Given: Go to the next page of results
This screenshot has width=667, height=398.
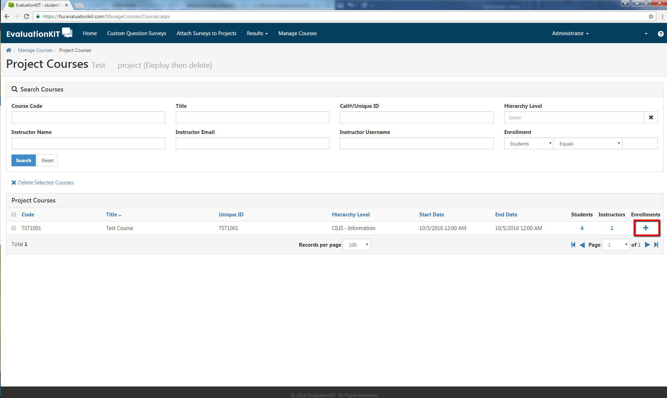Looking at the screenshot, I should point(647,245).
